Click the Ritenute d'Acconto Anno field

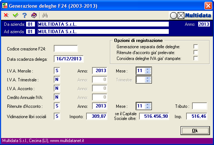(x=100, y=106)
